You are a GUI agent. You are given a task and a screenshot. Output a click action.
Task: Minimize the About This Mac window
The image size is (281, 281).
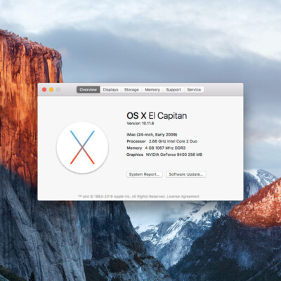coord(51,90)
